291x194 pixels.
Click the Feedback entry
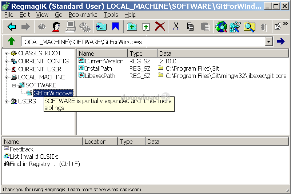pos(21,149)
